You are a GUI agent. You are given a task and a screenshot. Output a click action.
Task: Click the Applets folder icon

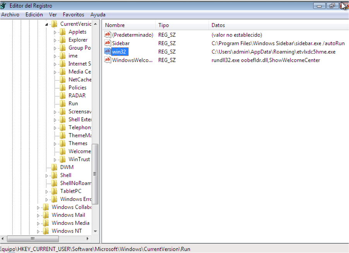63,32
